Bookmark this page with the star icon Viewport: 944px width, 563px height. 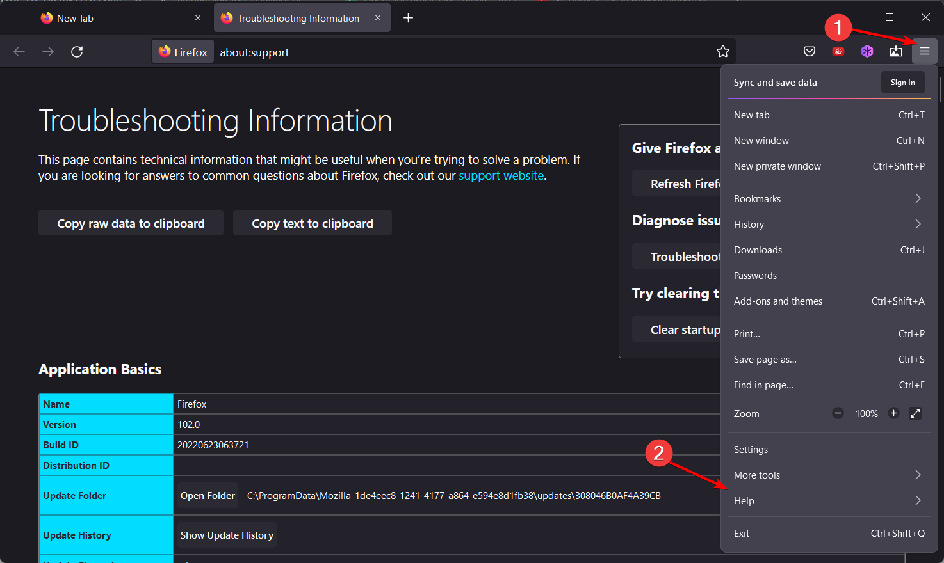pyautogui.click(x=723, y=52)
